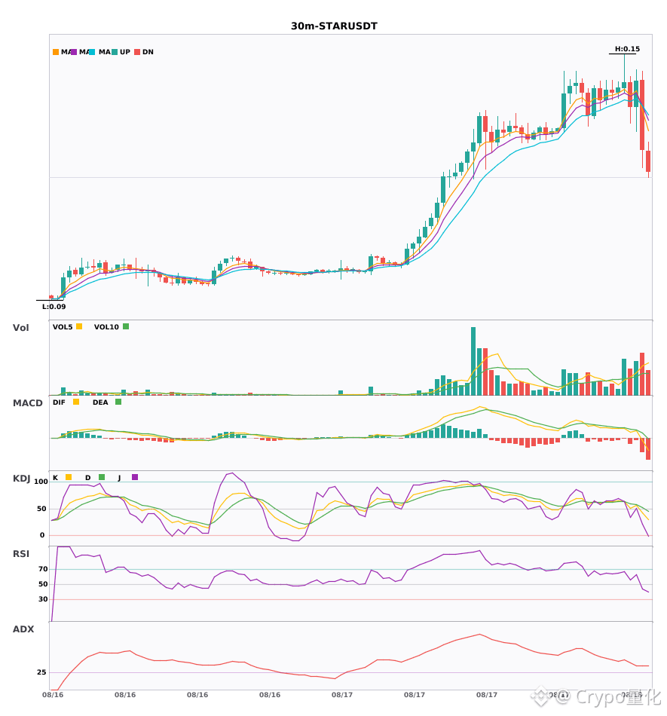Click the orange MA legend swatch
Viewport: 667px width, 716px height.
point(56,52)
